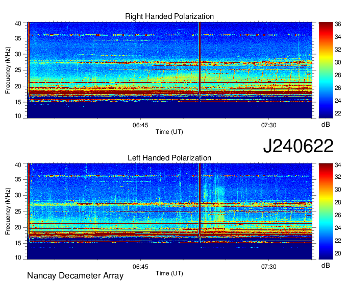Click the 10 MHz tick label of the Right Handed plot
Viewport: 347px width, 282px height.
(x=18, y=116)
